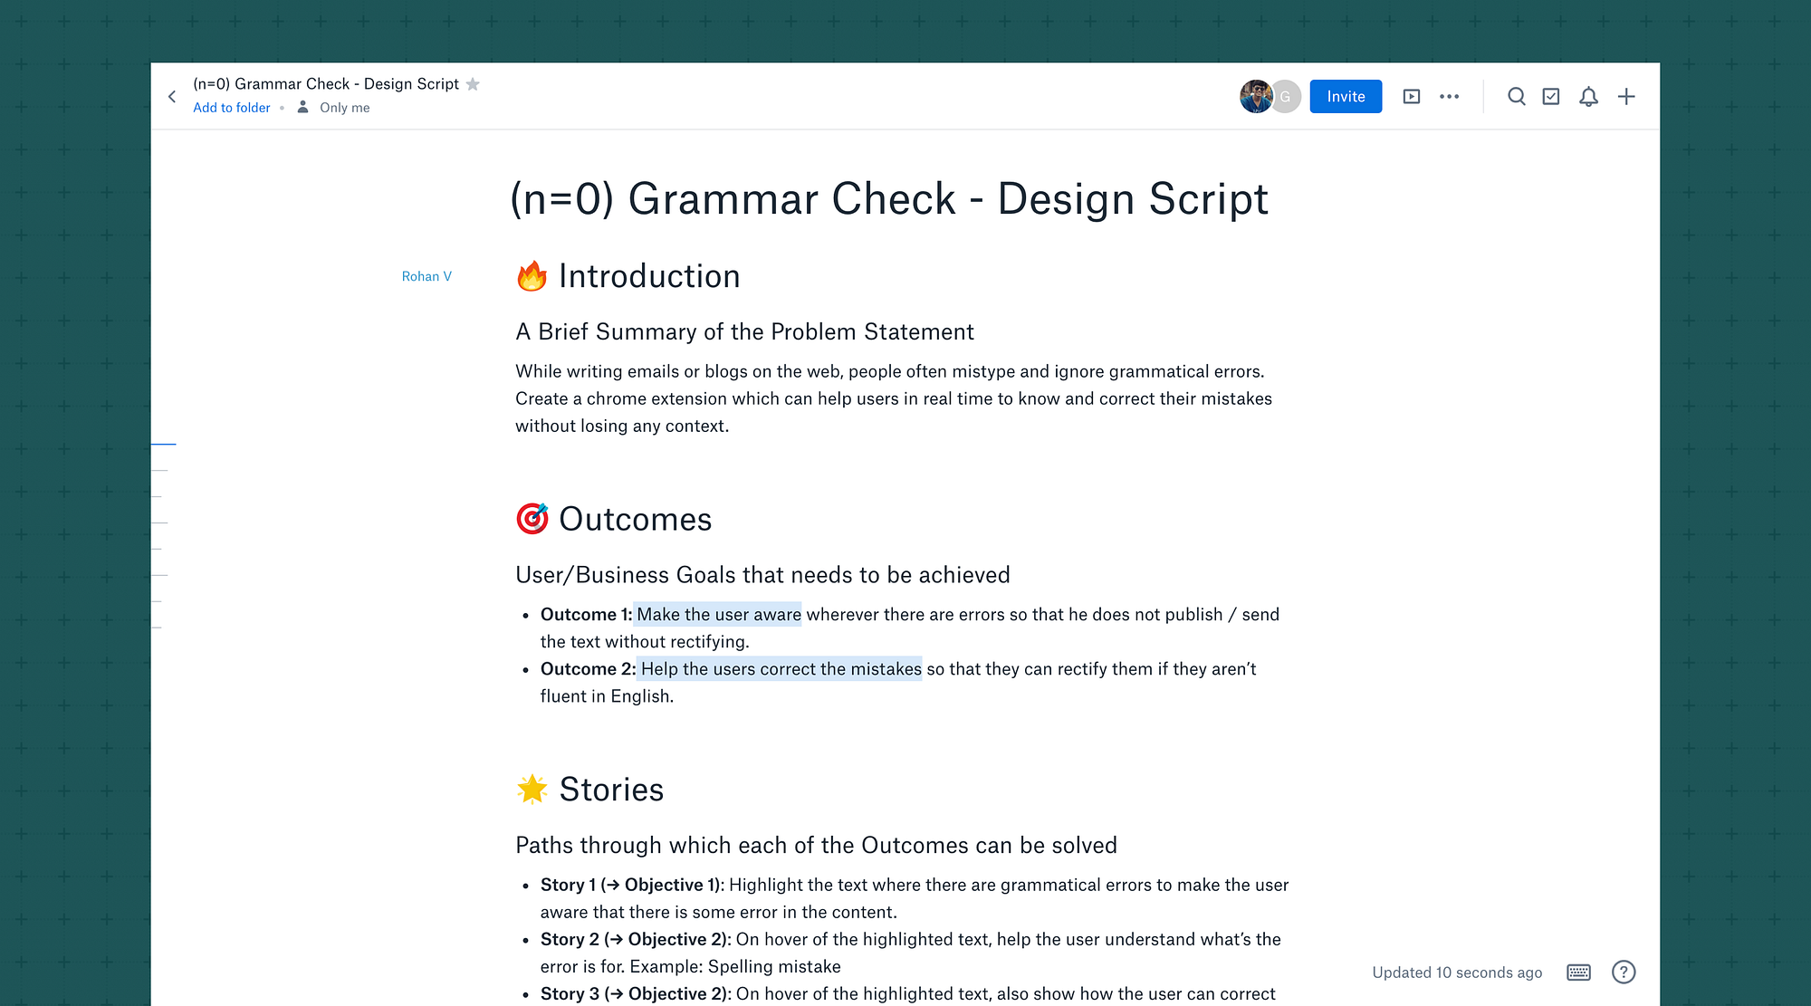Viewport: 1811px width, 1006px height.
Task: Open sharing settings via Only me
Action: [344, 107]
